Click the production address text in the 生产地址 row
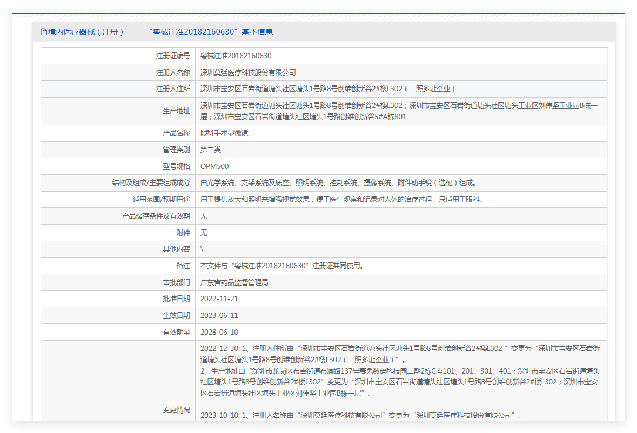This screenshot has width=637, height=433. click(x=399, y=111)
